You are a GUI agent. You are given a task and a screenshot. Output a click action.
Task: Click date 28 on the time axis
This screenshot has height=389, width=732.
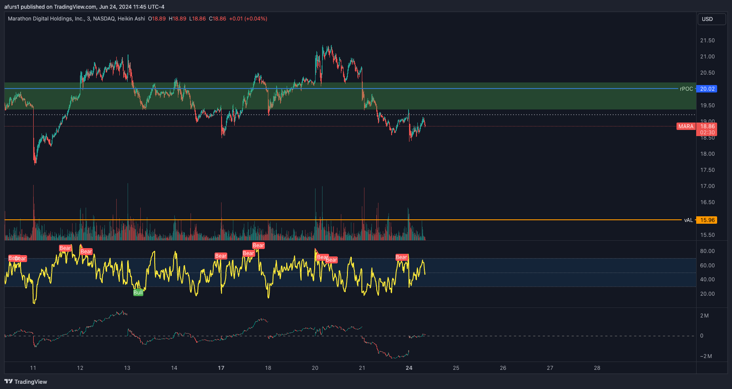(x=597, y=368)
